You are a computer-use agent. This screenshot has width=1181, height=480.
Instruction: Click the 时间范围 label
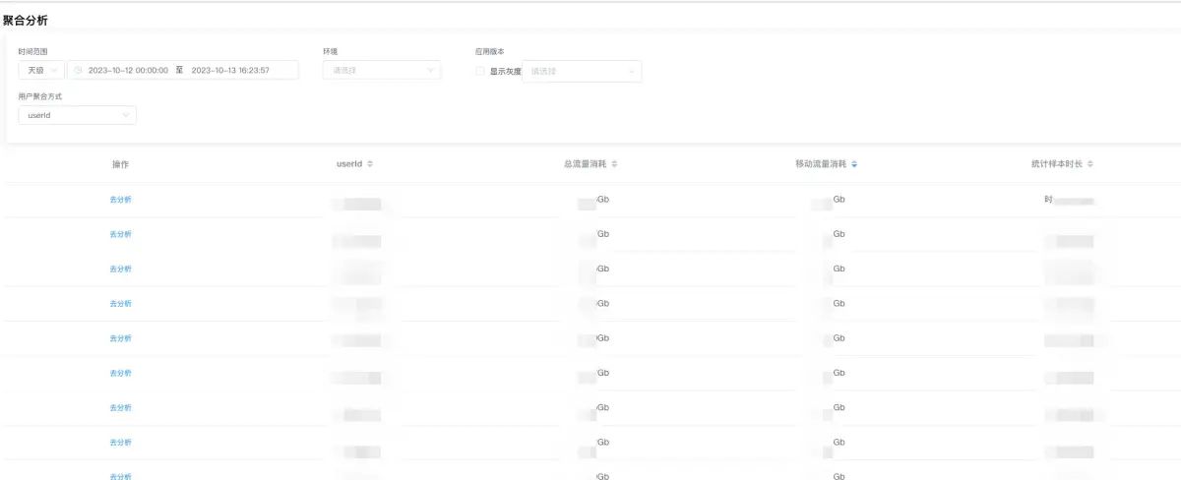32,50
